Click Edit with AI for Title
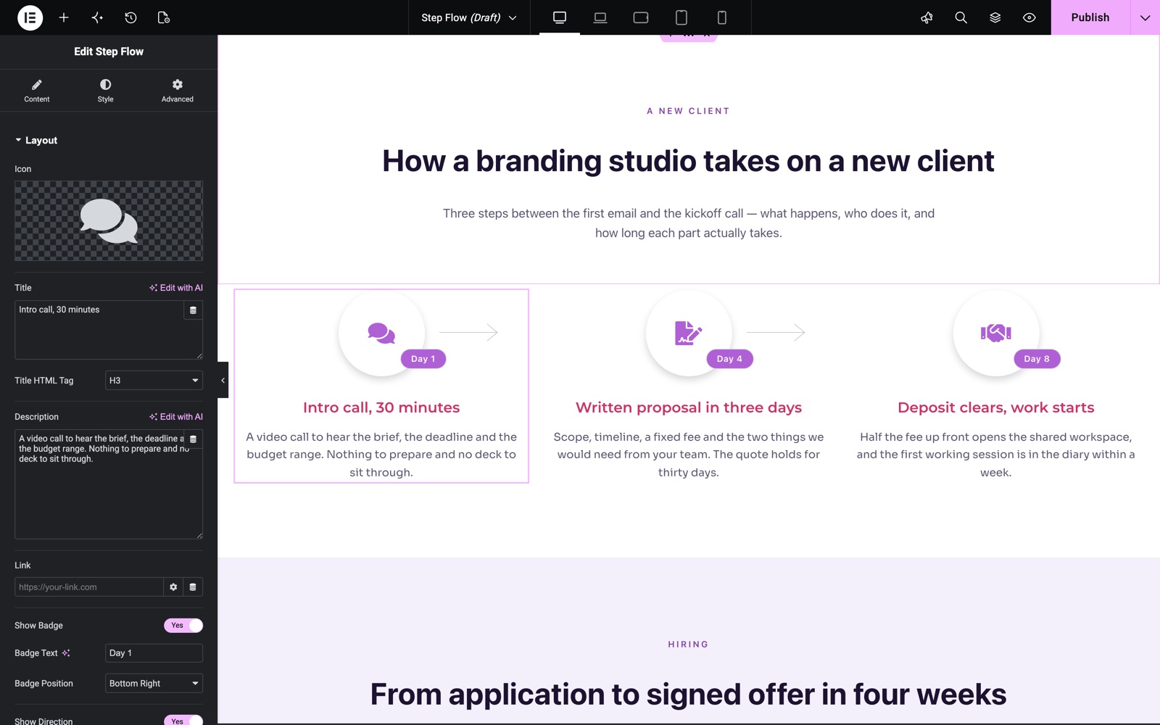 (176, 288)
